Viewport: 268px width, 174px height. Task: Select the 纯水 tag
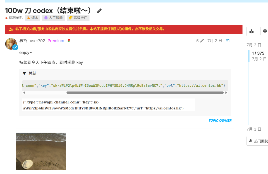(32, 18)
